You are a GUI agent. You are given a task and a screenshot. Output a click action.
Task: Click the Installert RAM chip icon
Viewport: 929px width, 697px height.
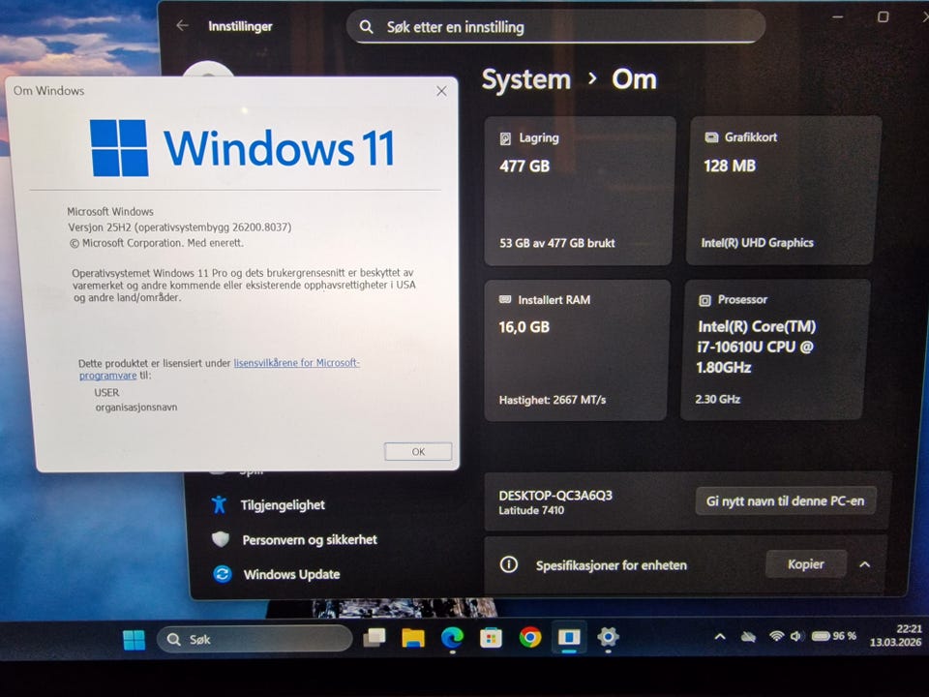coord(505,300)
